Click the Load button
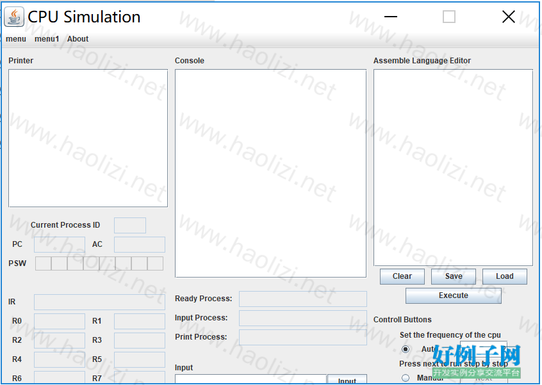Viewport: 542px width, 385px height. point(504,276)
